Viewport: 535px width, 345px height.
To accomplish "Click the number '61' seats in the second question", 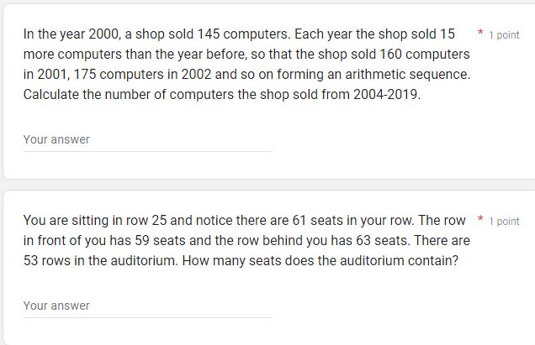I will 299,221.
